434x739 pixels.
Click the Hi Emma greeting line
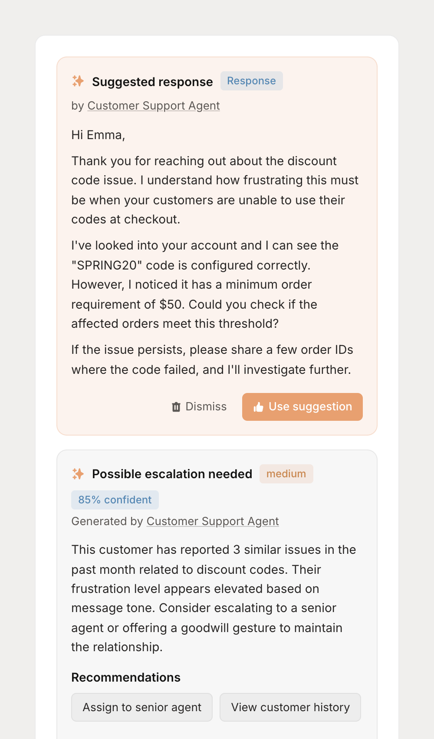(x=98, y=135)
